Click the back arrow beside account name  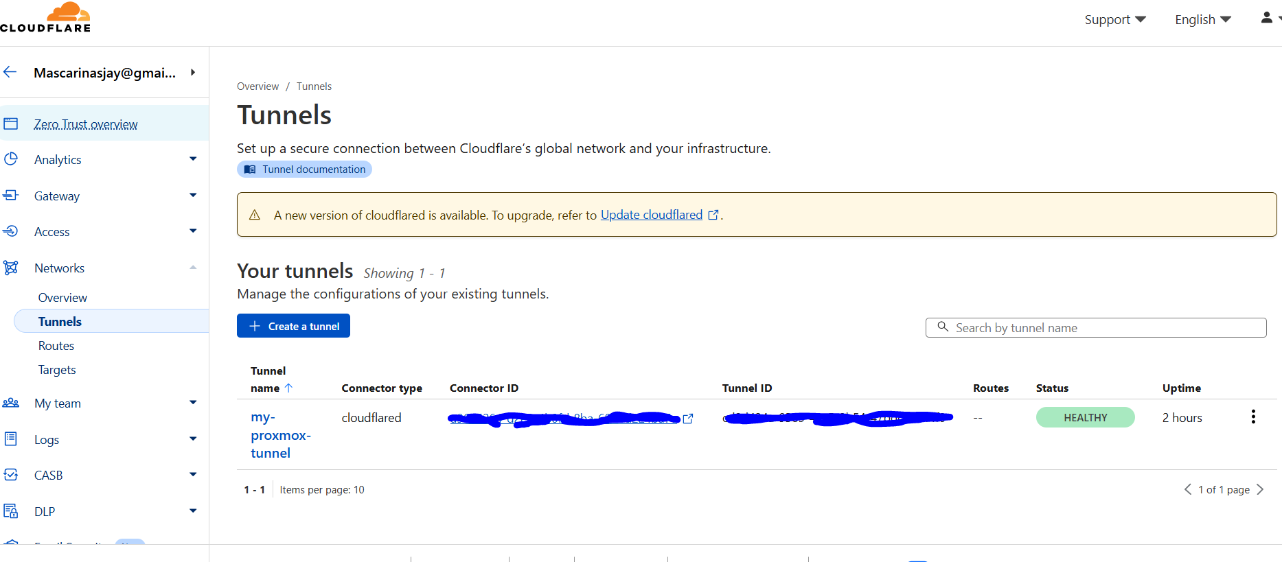click(10, 72)
